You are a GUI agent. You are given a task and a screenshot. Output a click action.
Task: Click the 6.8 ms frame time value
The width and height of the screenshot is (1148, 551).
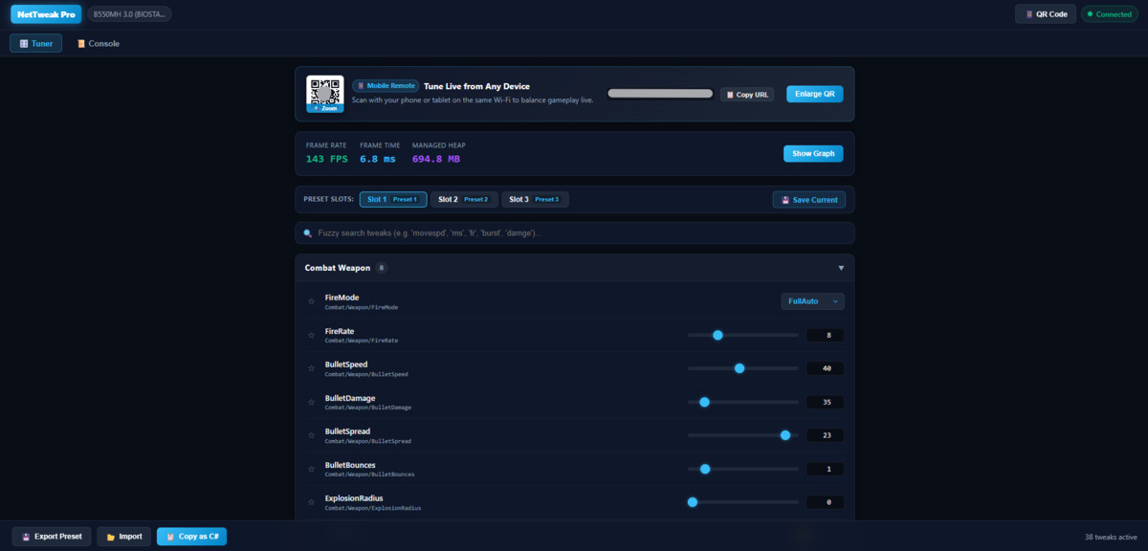tap(378, 159)
